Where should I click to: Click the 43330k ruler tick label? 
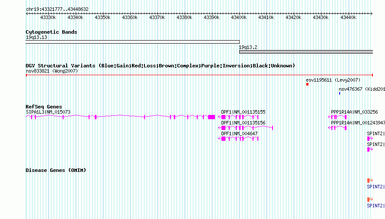pyautogui.click(x=48, y=17)
